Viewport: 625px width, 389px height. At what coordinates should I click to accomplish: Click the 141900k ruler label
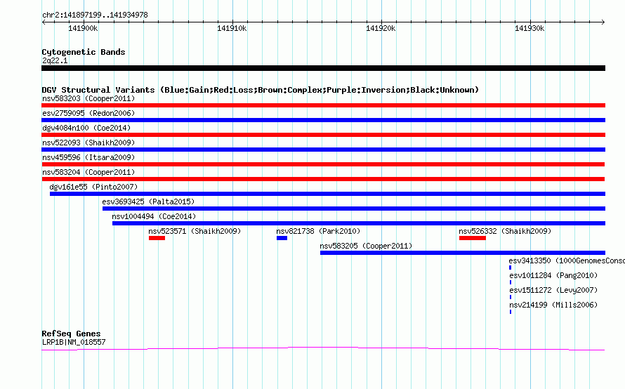point(83,28)
